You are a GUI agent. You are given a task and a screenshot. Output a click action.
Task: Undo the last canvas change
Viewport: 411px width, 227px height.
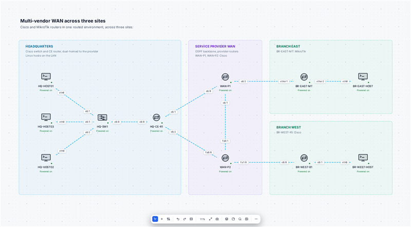click(x=178, y=219)
